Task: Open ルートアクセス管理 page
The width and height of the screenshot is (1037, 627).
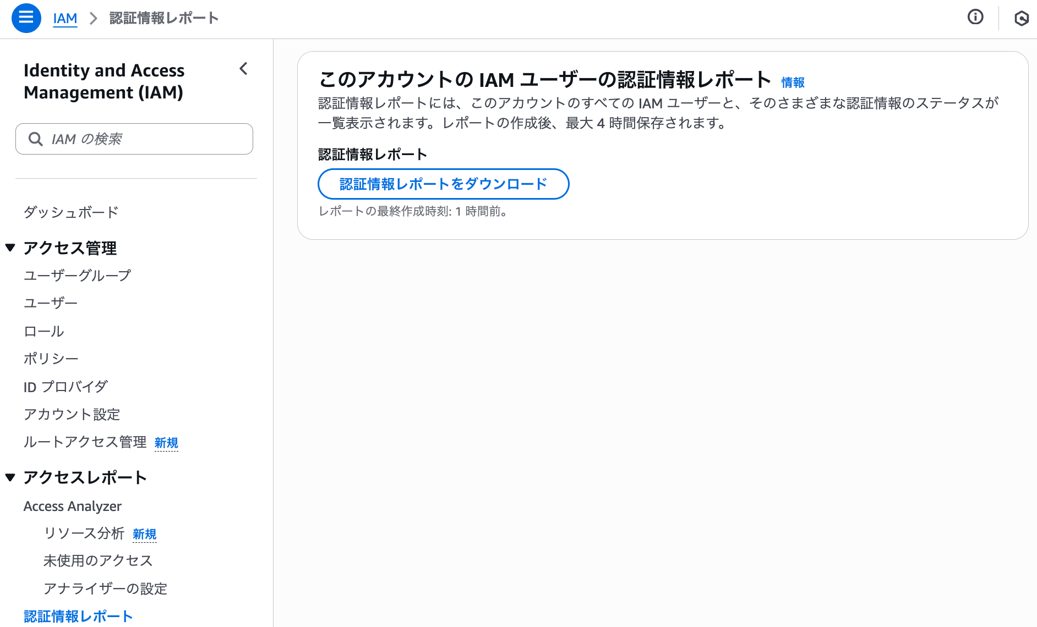Action: [x=85, y=442]
